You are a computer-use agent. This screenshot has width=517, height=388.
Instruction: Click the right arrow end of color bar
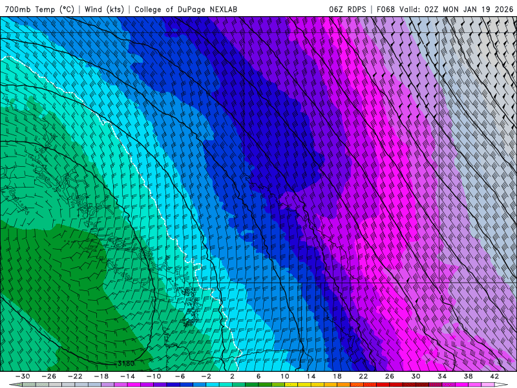coord(500,385)
